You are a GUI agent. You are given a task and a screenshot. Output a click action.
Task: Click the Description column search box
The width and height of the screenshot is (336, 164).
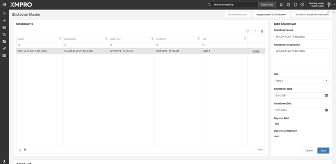[86, 45]
